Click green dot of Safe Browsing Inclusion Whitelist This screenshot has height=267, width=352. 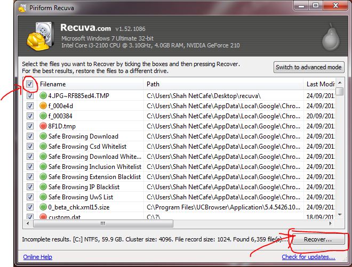tap(43, 166)
